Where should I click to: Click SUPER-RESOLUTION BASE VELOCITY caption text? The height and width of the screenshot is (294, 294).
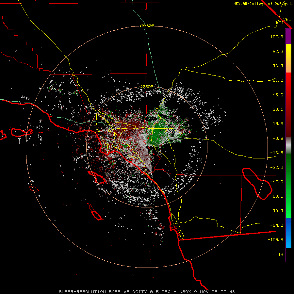click(103, 292)
